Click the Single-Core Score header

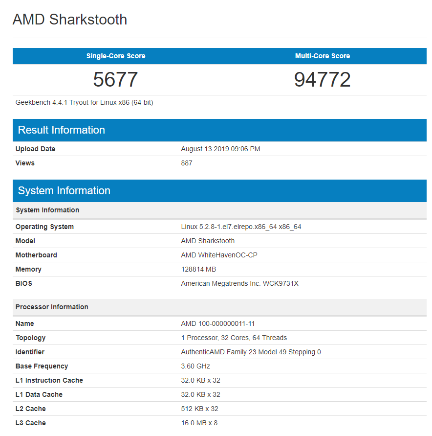coord(116,56)
